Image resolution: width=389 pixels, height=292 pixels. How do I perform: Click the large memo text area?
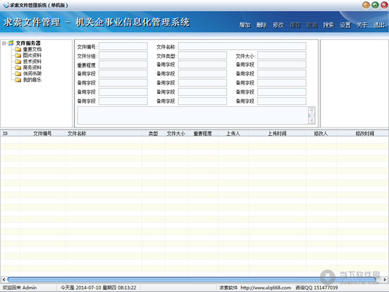193,116
